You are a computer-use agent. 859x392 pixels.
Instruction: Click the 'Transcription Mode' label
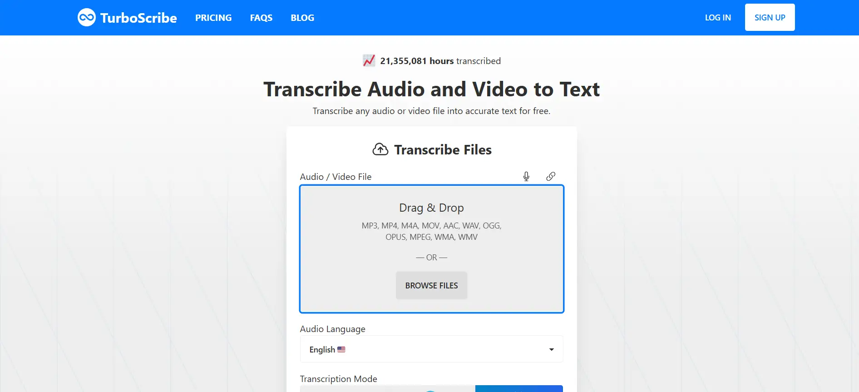coord(338,379)
